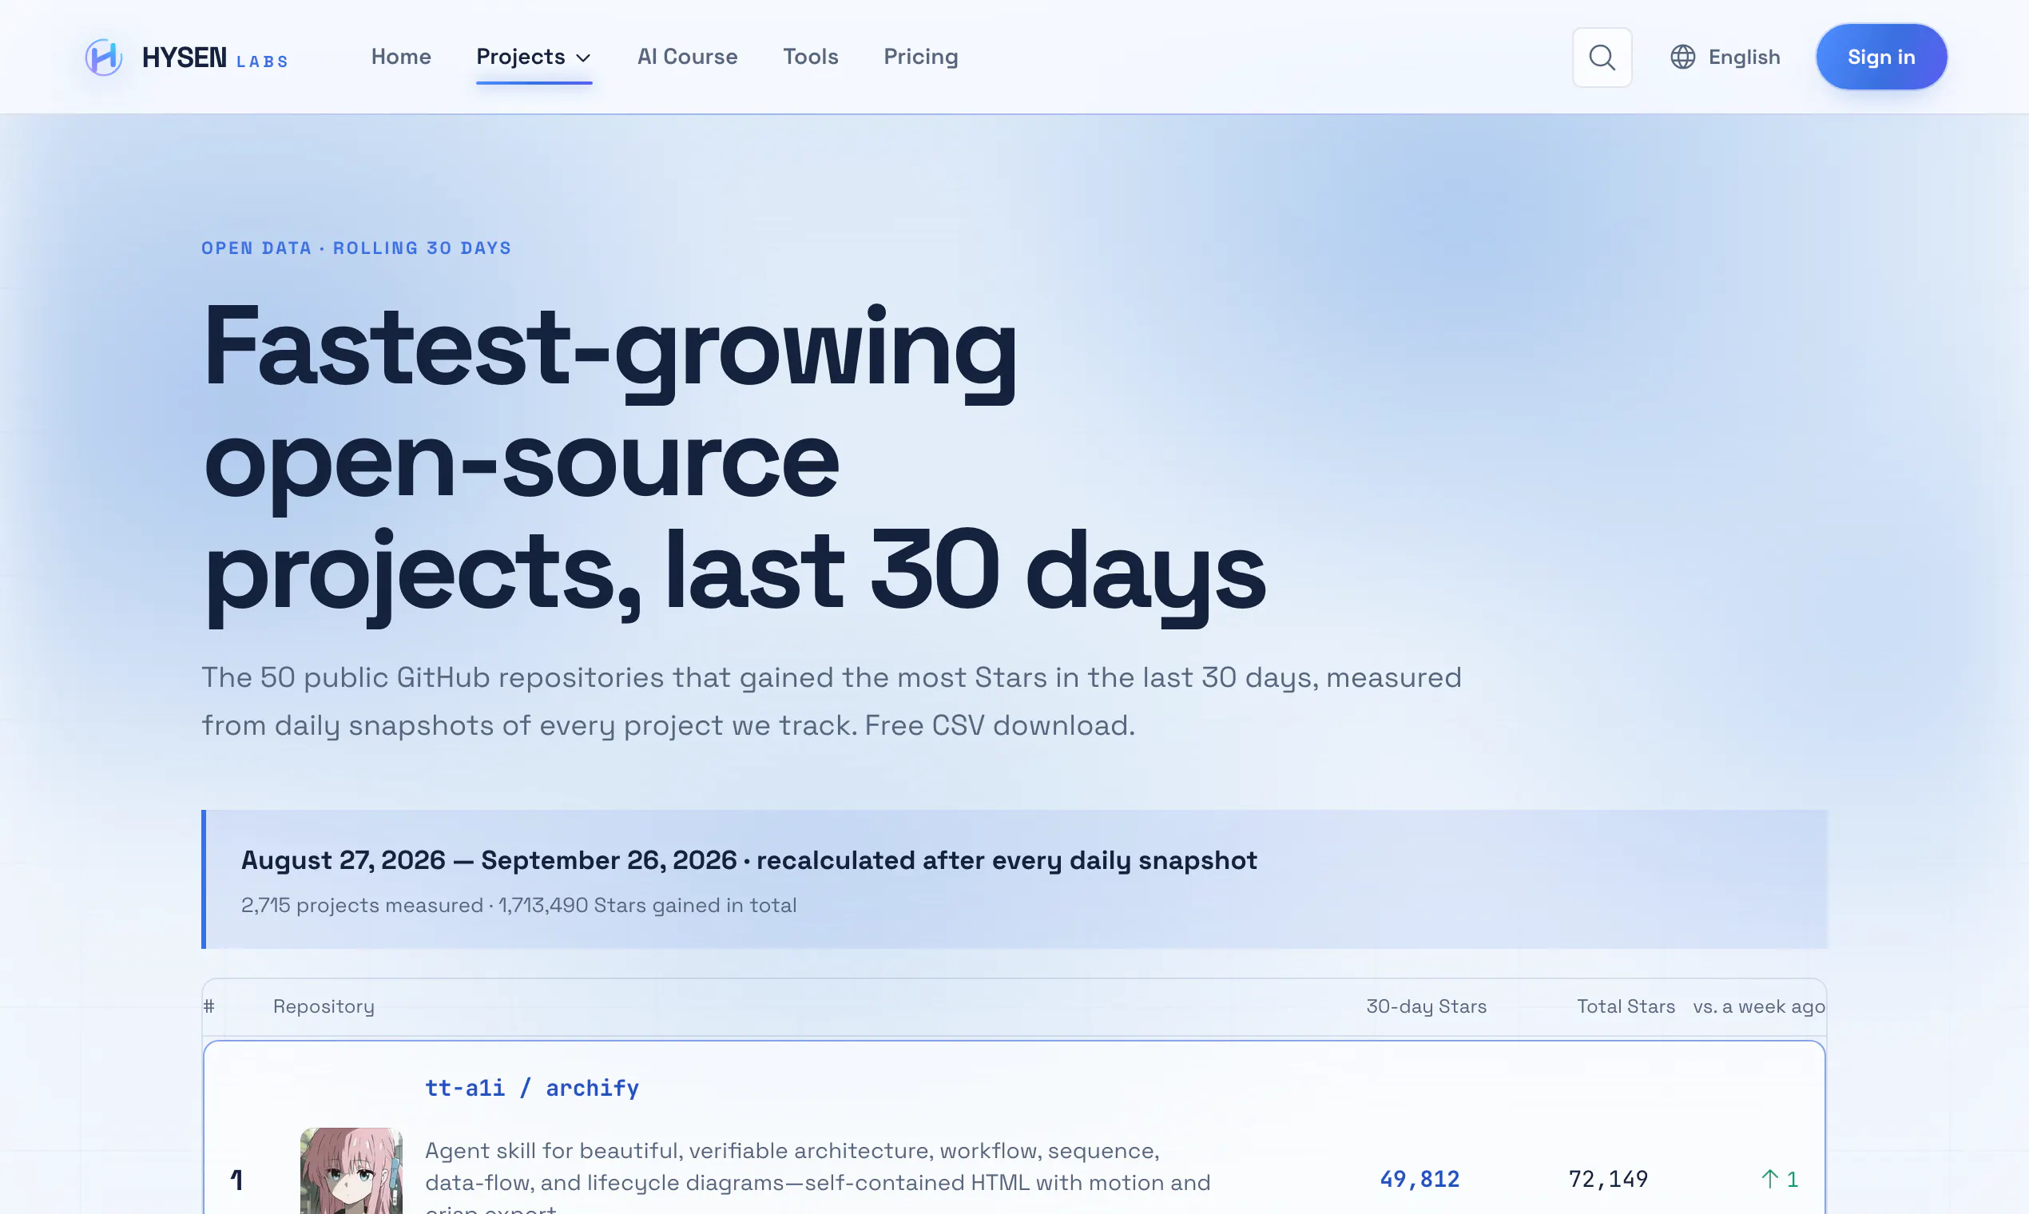The width and height of the screenshot is (2029, 1214).
Task: Click the '2,715 projects measured' summary text
Action: tap(362, 905)
